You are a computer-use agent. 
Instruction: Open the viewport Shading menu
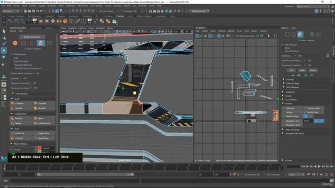pos(72,28)
